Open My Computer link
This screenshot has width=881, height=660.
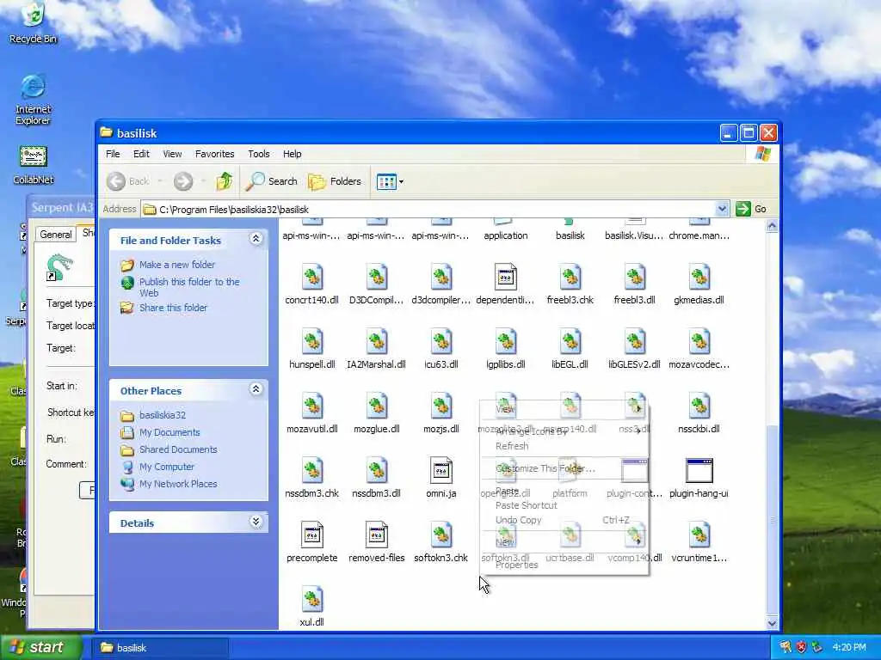(x=167, y=467)
